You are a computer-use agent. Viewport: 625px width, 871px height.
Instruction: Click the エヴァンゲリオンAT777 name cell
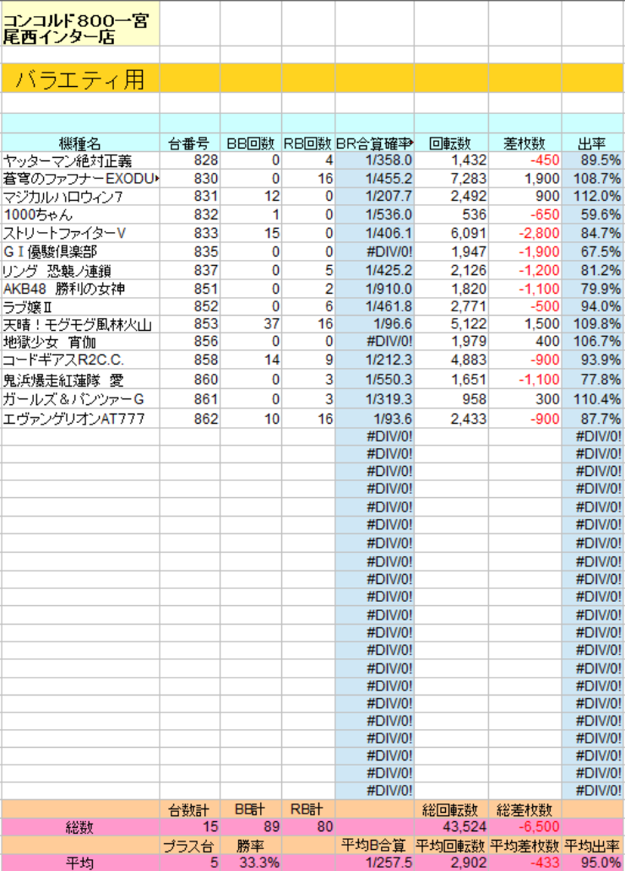[79, 419]
